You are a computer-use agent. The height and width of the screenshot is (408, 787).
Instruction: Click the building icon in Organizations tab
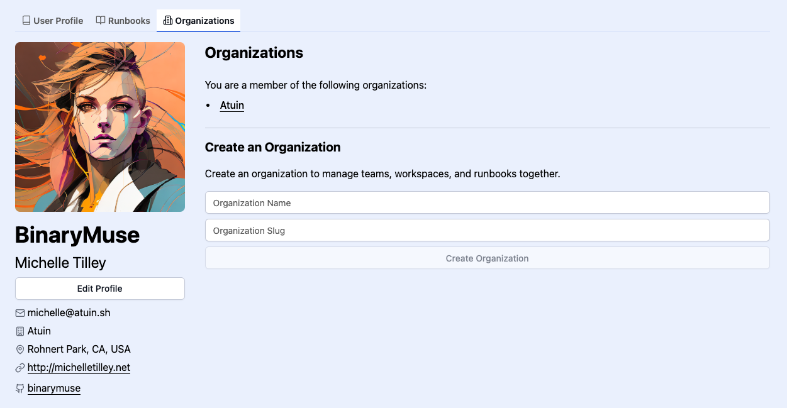pos(167,21)
